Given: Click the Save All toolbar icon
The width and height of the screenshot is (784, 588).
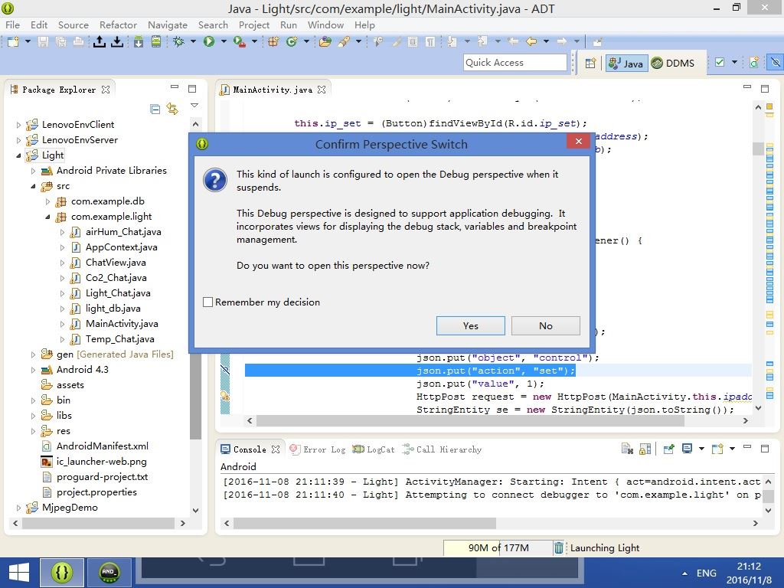Looking at the screenshot, I should click(60, 41).
